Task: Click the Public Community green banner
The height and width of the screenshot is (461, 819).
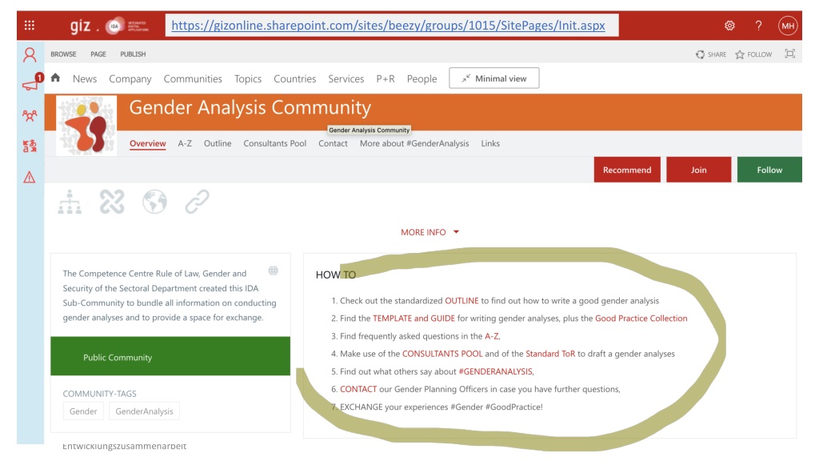Action: click(x=170, y=356)
